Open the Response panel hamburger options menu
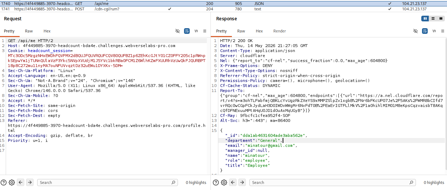447x190 pixels. tap(443, 31)
